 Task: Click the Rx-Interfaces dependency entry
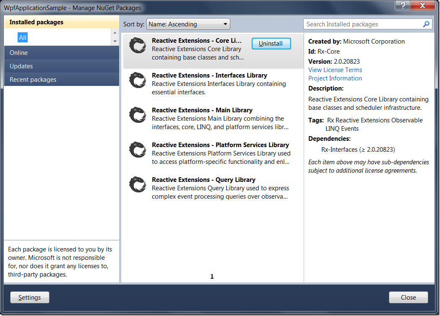click(358, 150)
